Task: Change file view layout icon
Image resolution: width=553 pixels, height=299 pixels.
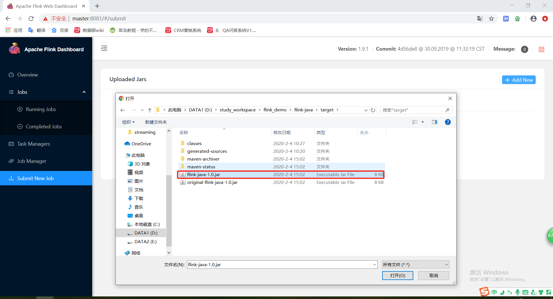Action: (x=415, y=122)
